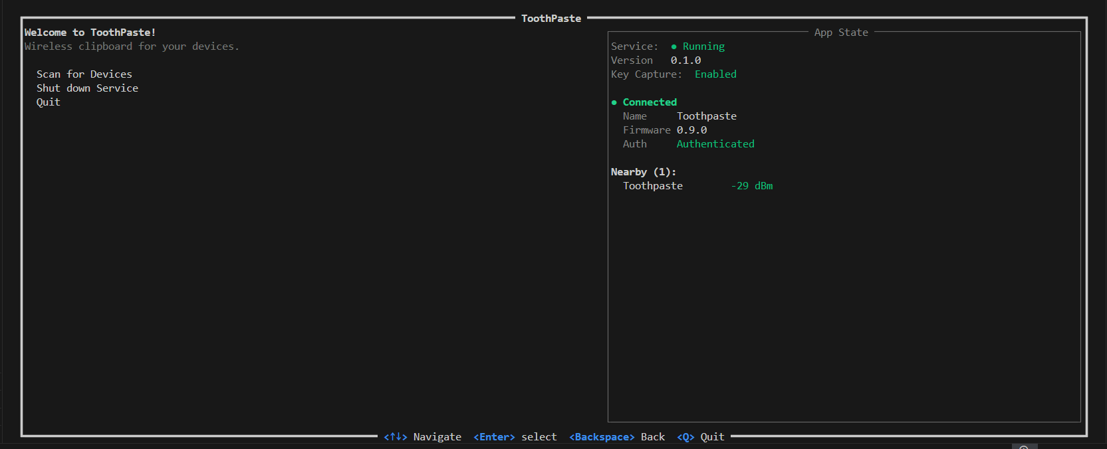Click the Key Capture: label
The image size is (1107, 449).
pos(646,74)
